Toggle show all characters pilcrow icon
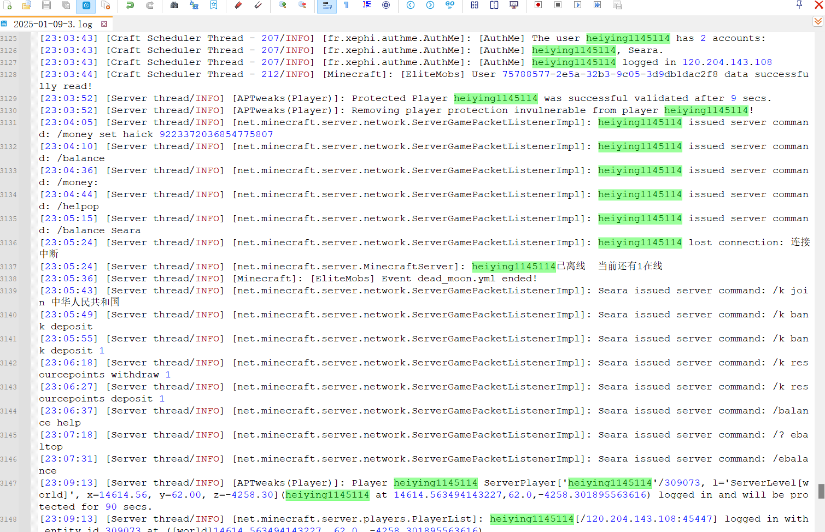Viewport: 825px width, 532px height. pyautogui.click(x=347, y=5)
